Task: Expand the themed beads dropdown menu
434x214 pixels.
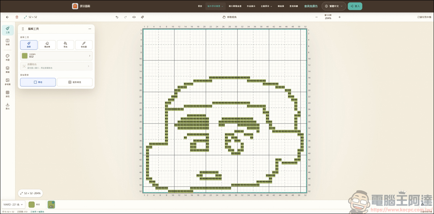Action: point(267,6)
